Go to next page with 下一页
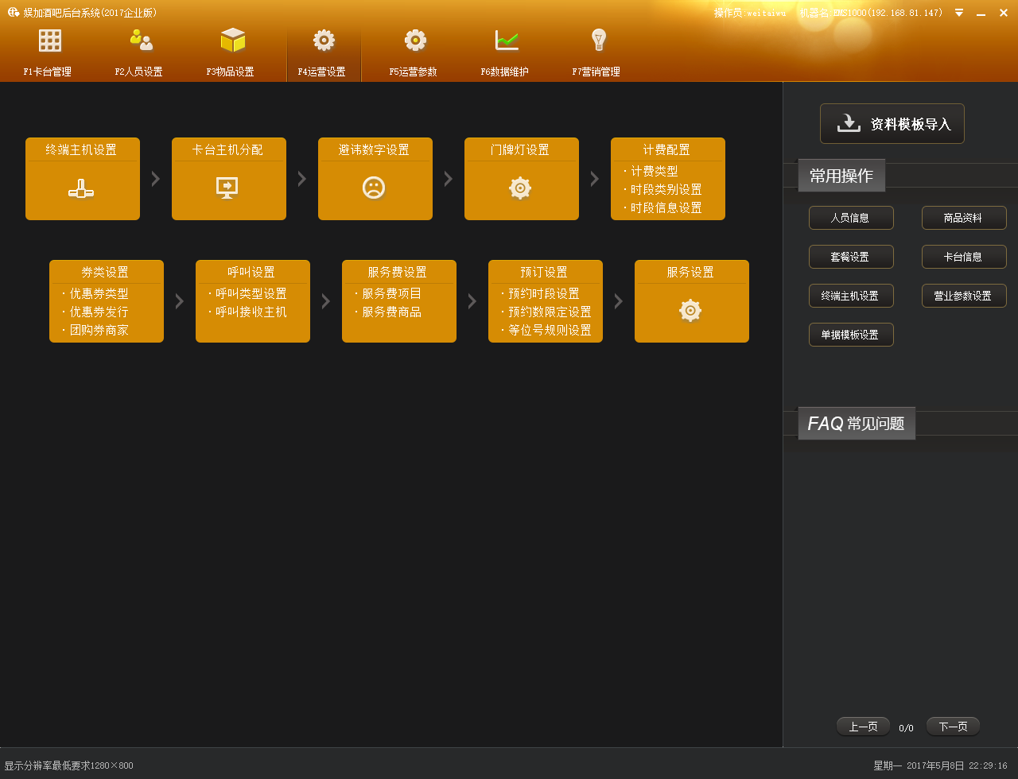The width and height of the screenshot is (1018, 779). tap(952, 727)
